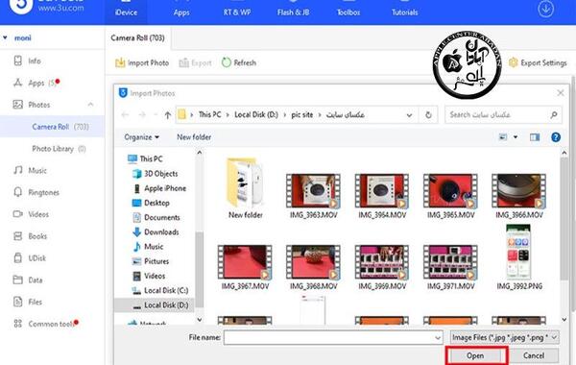Expand the address bar history dropdown
576x365 pixels.
tap(409, 115)
